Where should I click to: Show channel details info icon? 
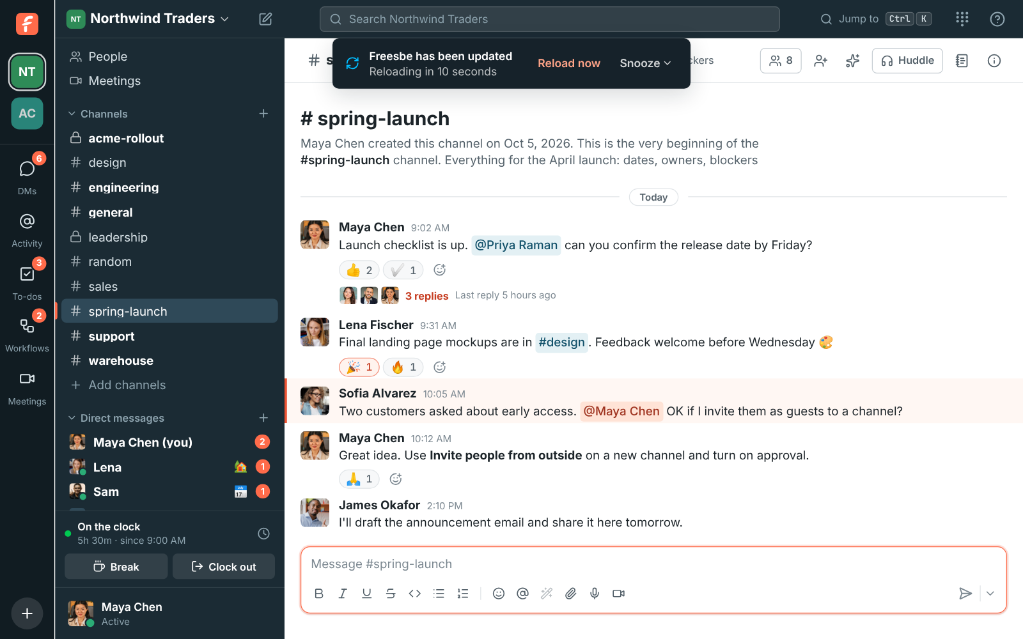tap(994, 61)
